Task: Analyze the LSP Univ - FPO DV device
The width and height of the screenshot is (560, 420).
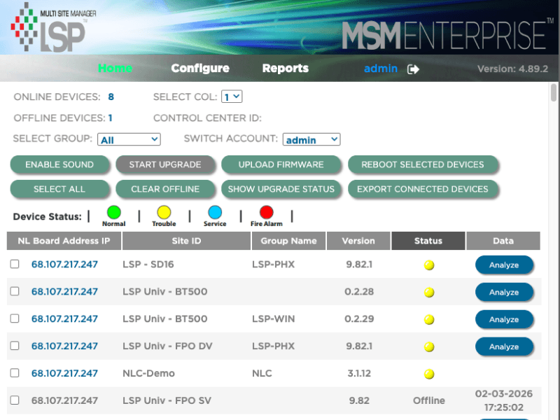Action: coord(504,346)
